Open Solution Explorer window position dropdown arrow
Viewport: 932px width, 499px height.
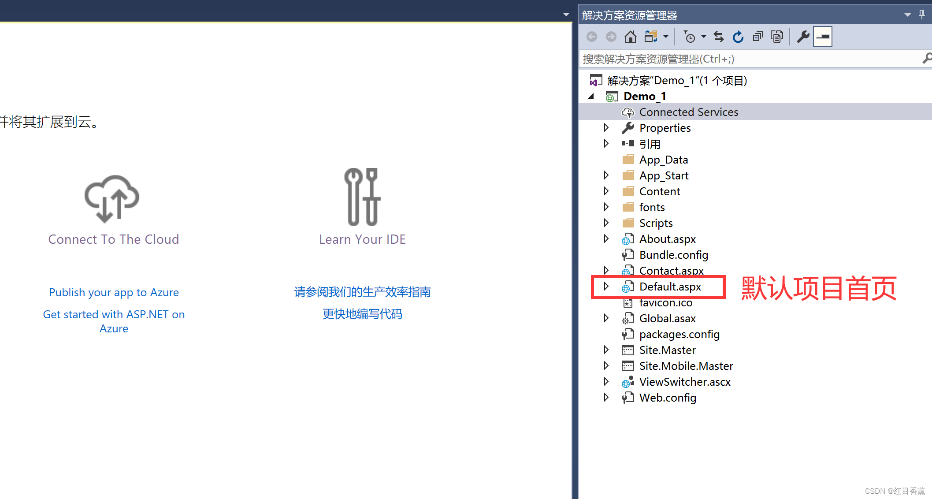tap(907, 15)
